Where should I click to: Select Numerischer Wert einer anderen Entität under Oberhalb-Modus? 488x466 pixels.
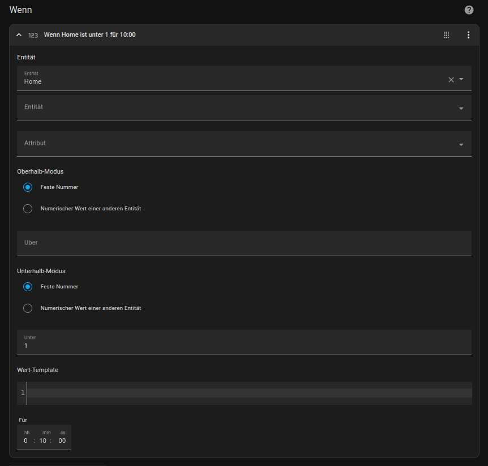tap(28, 209)
